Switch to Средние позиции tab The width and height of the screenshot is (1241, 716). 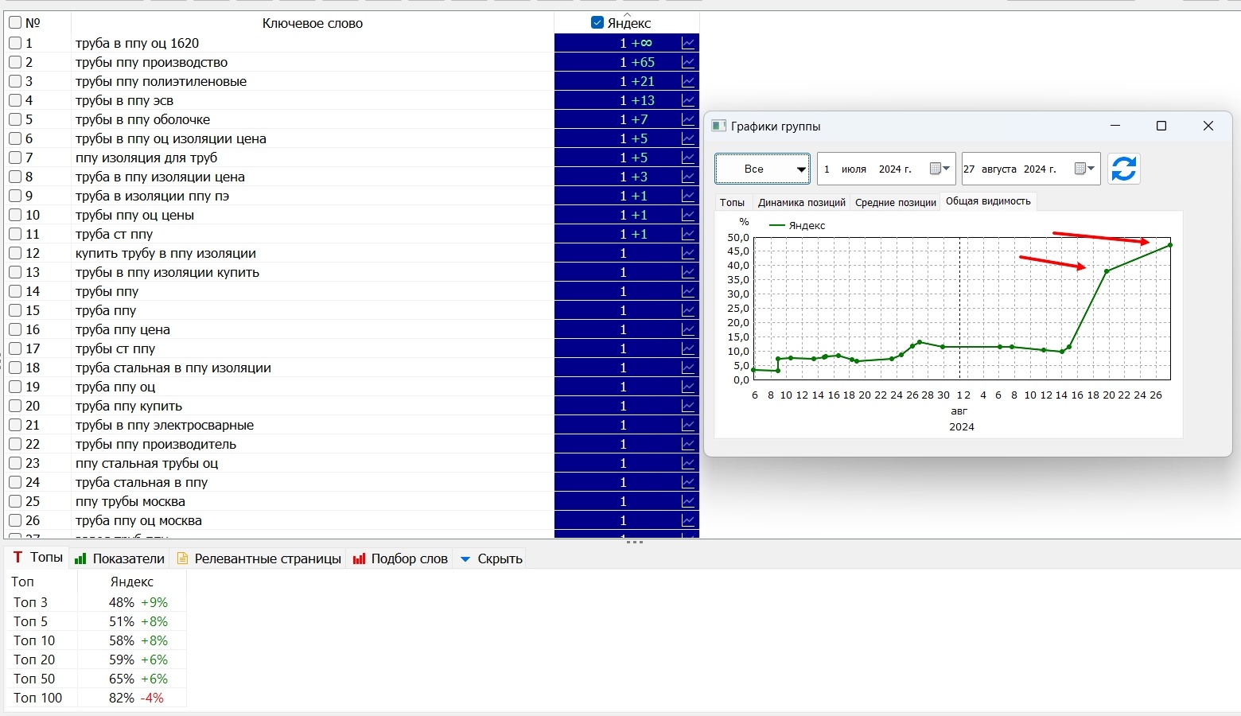895,202
